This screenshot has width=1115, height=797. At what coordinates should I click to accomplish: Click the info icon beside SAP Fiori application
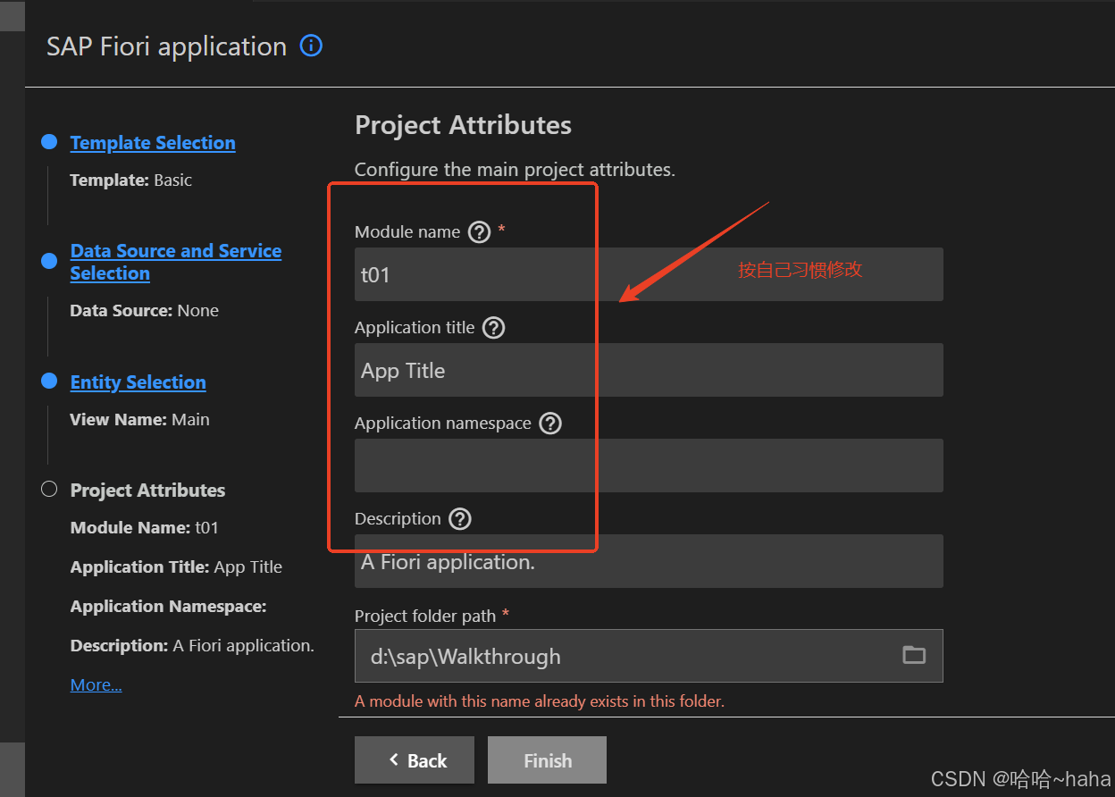(x=311, y=46)
